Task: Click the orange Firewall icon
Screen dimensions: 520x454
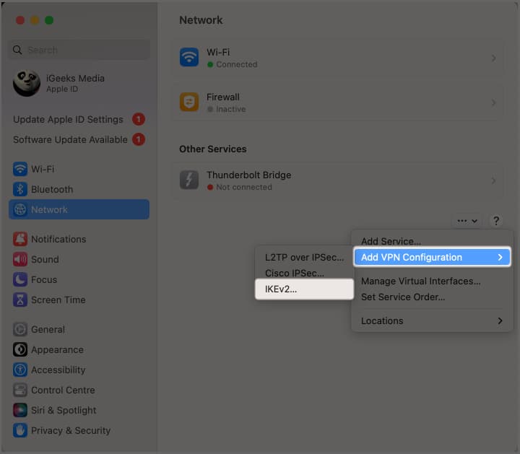Action: 189,102
